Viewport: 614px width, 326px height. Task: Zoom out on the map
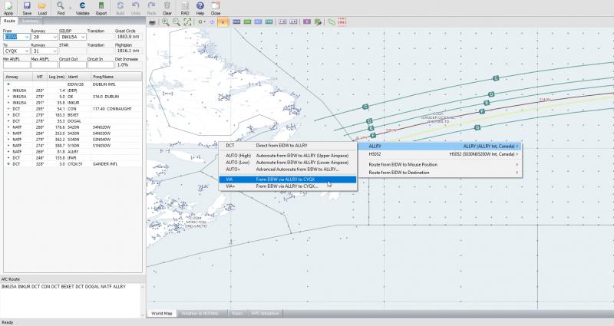pos(177,22)
